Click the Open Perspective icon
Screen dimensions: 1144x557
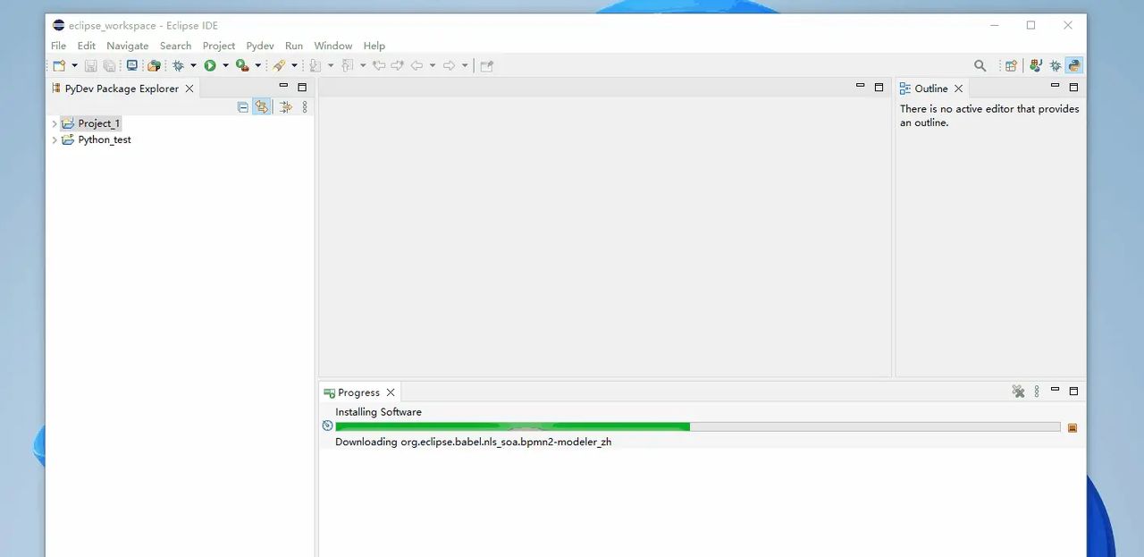[1011, 65]
